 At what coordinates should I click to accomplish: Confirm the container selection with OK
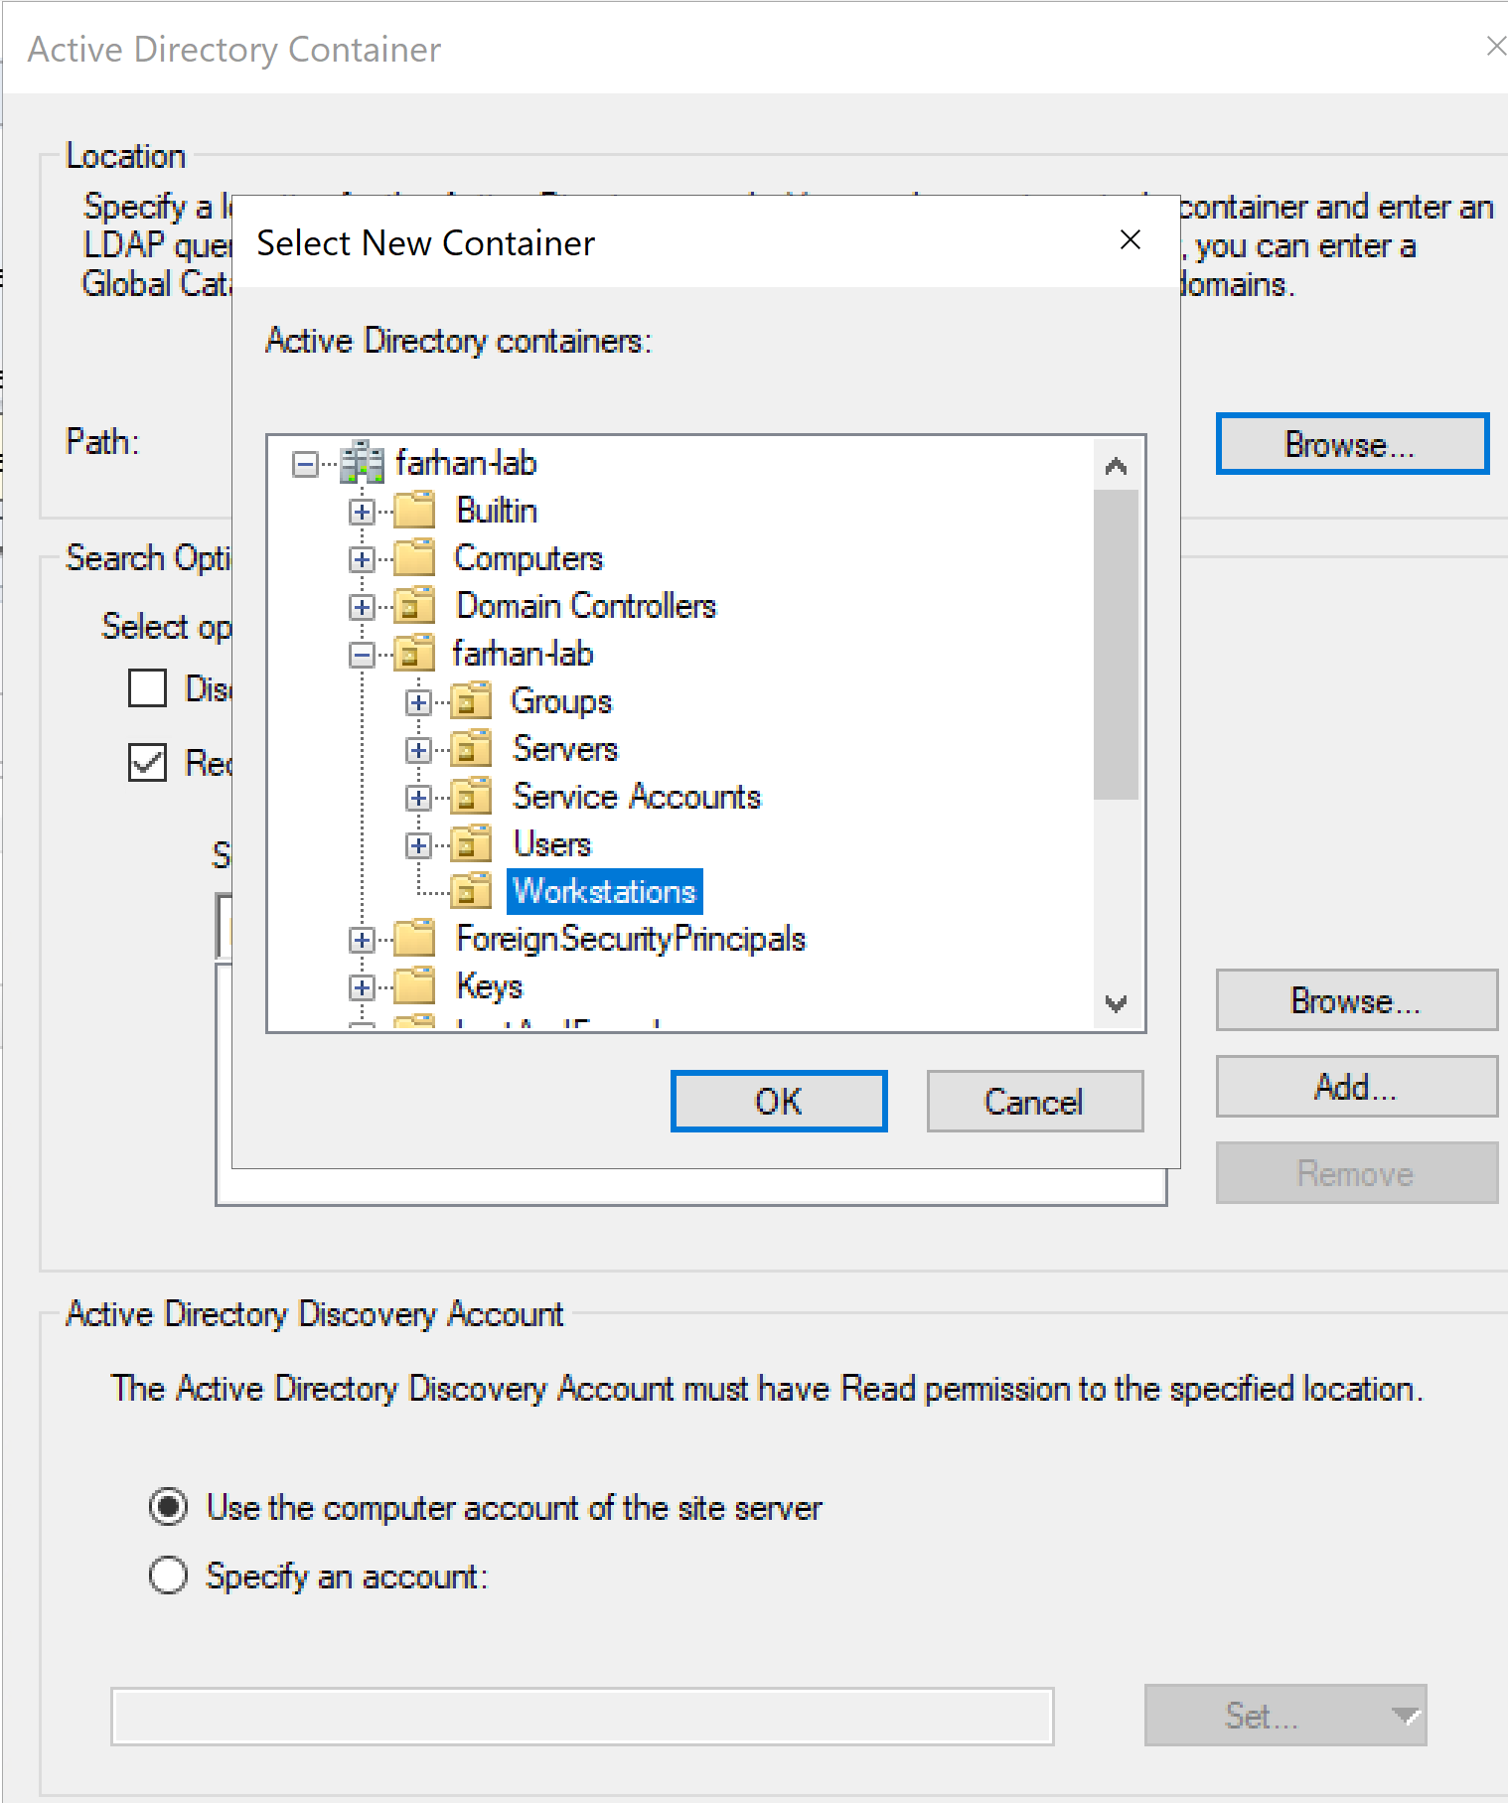click(778, 1101)
